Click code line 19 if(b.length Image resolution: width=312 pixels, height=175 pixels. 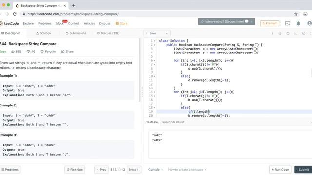coord(198,112)
